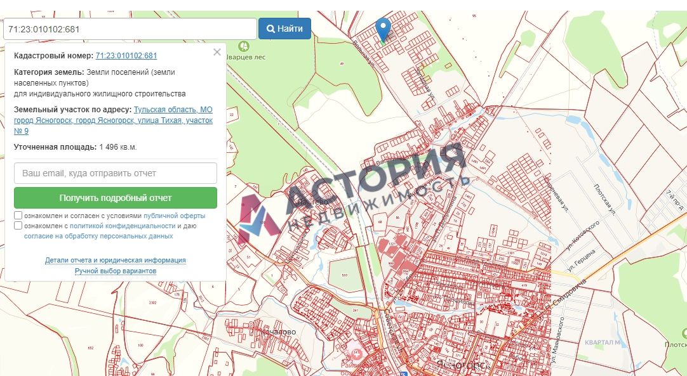Image resolution: width=687 pixels, height=376 pixels.
Task: Open cadastral number 71:23:010102:681 link
Action: point(126,56)
